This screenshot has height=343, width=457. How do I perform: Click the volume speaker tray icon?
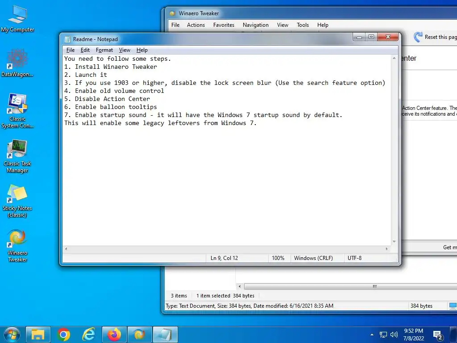point(394,335)
